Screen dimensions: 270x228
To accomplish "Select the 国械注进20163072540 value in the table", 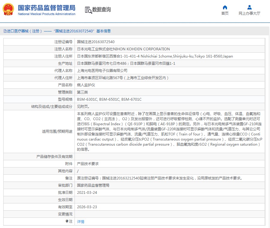I will (96, 42).
